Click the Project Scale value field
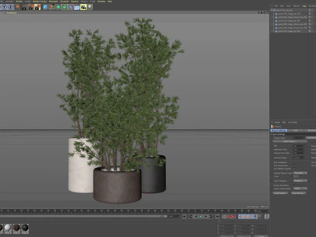 300,138
